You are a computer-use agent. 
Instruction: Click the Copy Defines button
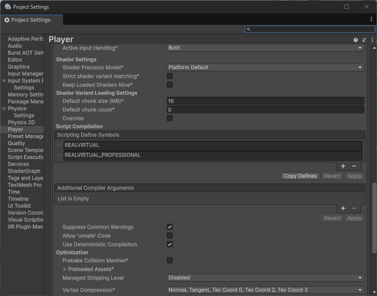pyautogui.click(x=300, y=176)
